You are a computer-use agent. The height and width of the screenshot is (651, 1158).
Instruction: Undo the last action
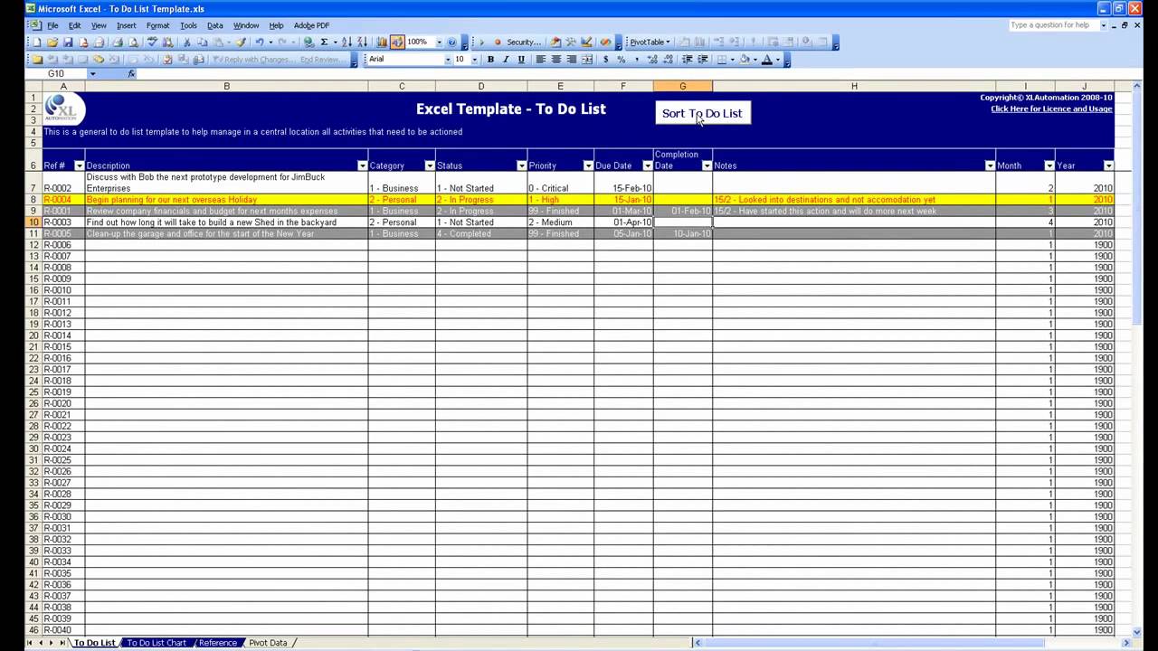(260, 42)
